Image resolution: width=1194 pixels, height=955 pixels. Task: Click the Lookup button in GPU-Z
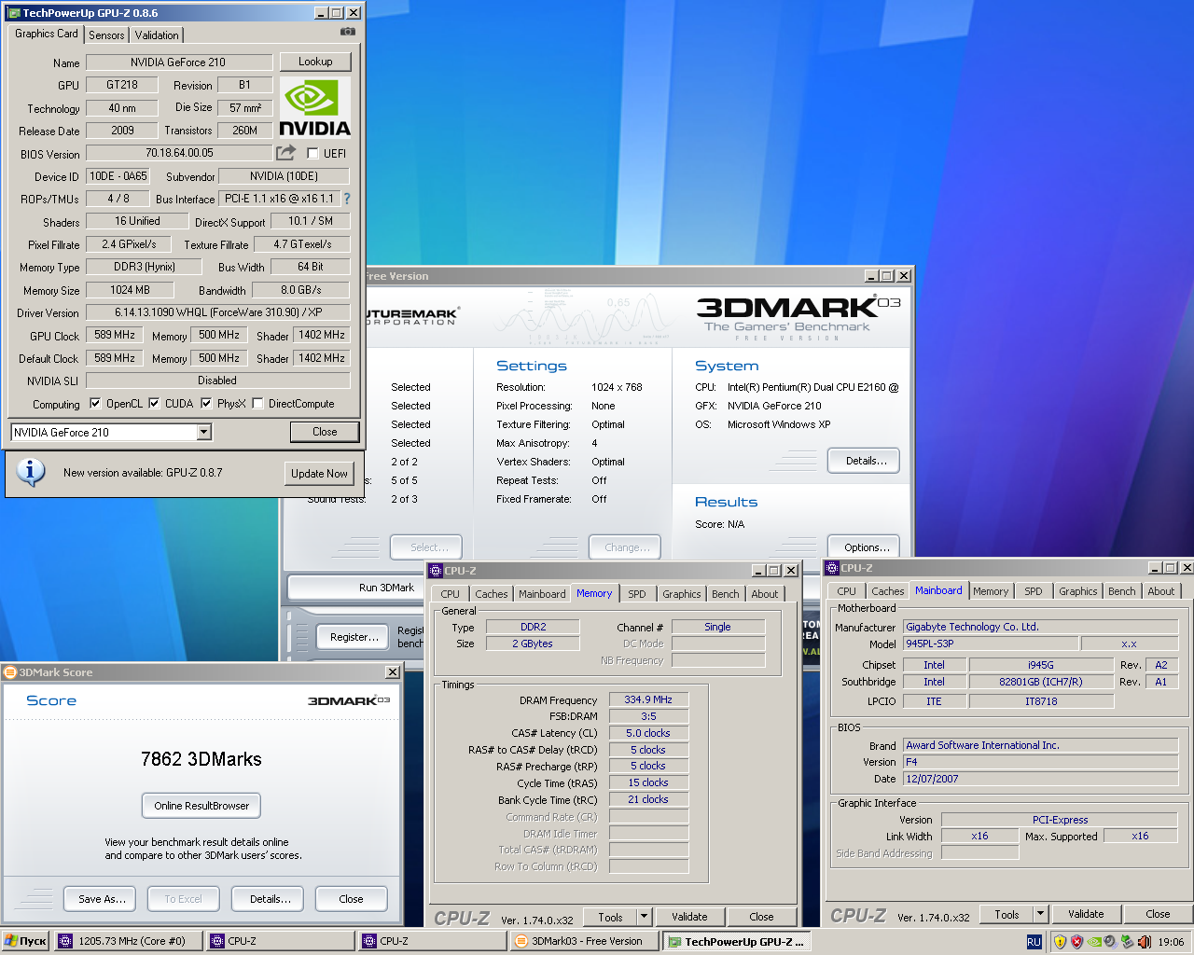(315, 62)
